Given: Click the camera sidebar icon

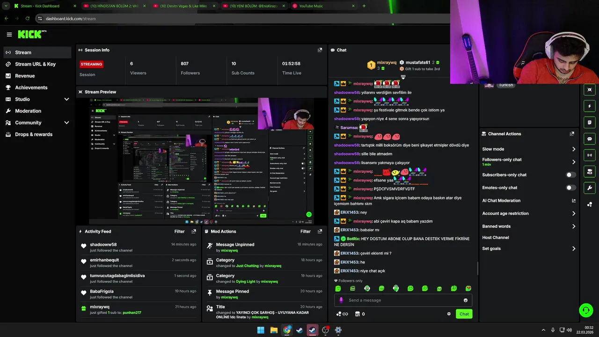Looking at the screenshot, I should (x=590, y=171).
